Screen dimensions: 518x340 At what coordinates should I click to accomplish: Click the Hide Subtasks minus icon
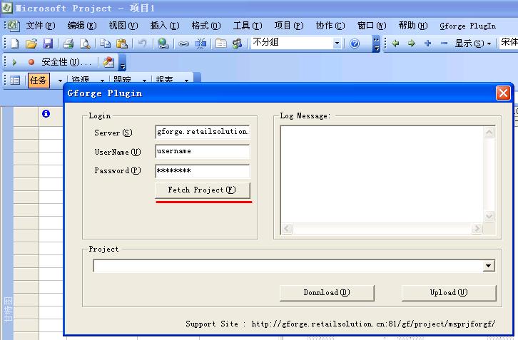click(444, 43)
